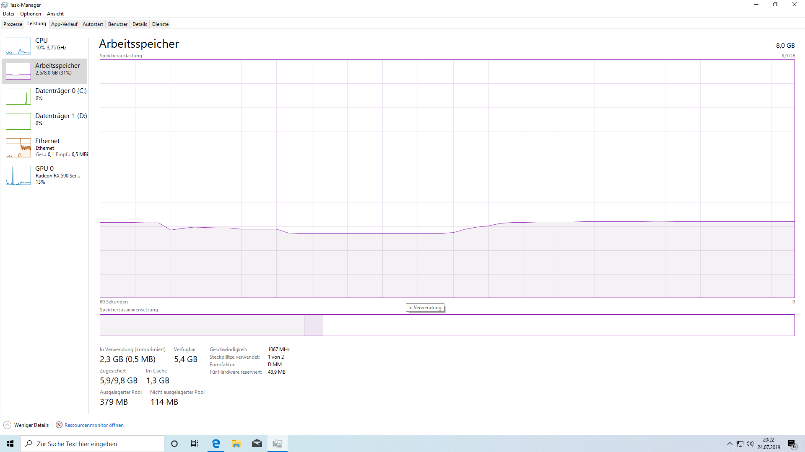Click the taskbar search field
The width and height of the screenshot is (805, 452).
92,444
